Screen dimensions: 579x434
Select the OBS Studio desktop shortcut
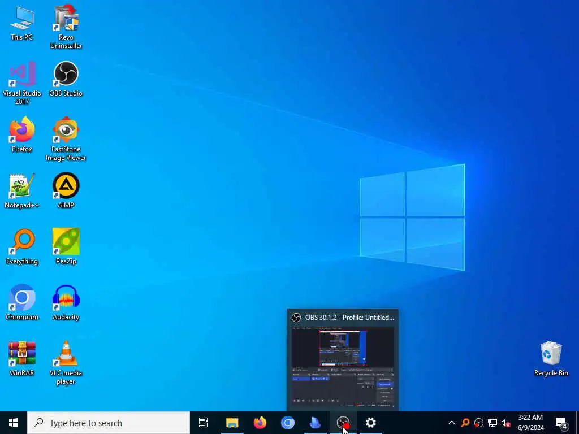pyautogui.click(x=66, y=79)
